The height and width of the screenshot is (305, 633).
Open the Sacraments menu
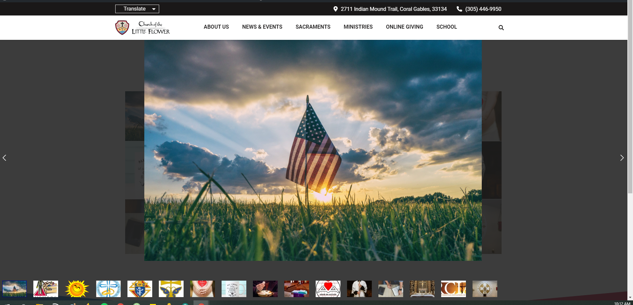313,27
